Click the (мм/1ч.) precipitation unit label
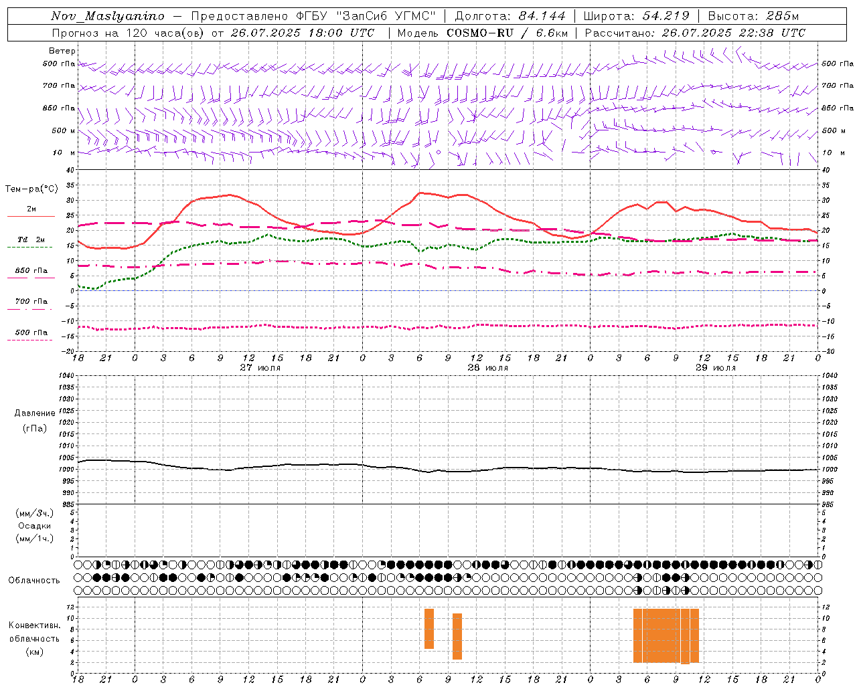Viewport: 857px width, 685px height. tap(35, 539)
